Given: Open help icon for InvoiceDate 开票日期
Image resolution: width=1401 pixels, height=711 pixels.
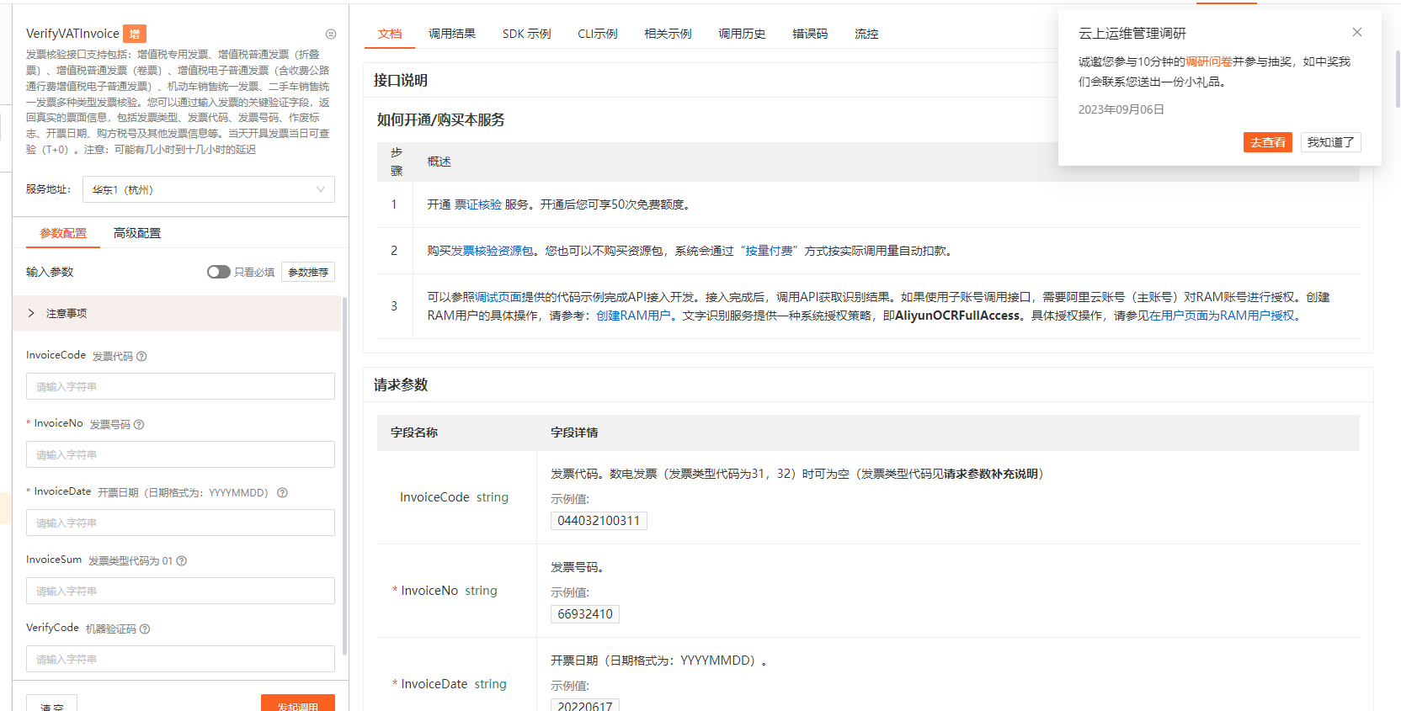Looking at the screenshot, I should click(282, 492).
